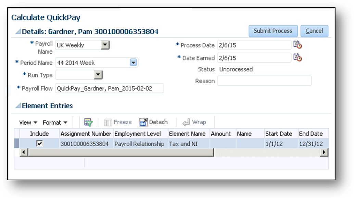Screen dimensions: 354x198
Task: Click into the Process Date field
Action: click(x=254, y=45)
